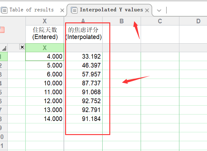This screenshot has width=207, height=151.
Task: Click the small X box beside column header
Action: coord(22,47)
